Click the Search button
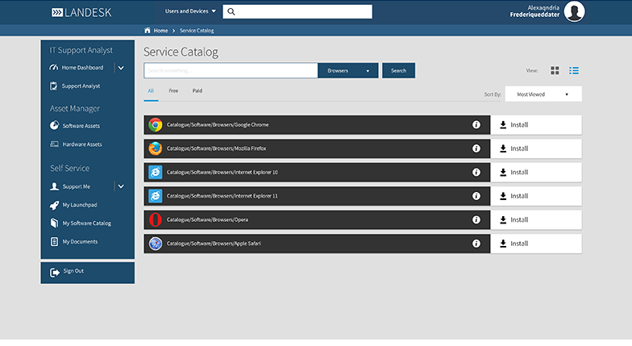 pyautogui.click(x=398, y=71)
